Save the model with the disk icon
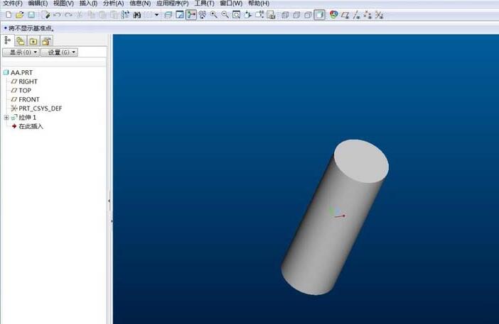This screenshot has width=499, height=324. point(31,15)
